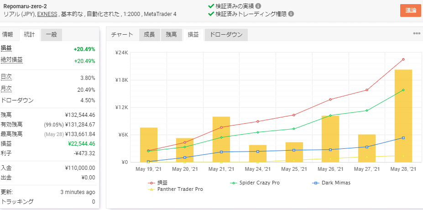Select the 成長 chart tab
The width and height of the screenshot is (423, 210).
149,35
